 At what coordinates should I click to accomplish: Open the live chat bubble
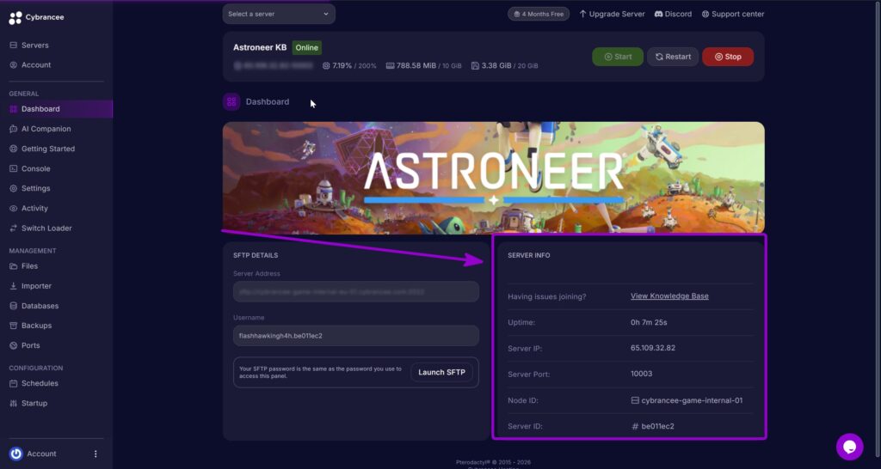pyautogui.click(x=849, y=448)
